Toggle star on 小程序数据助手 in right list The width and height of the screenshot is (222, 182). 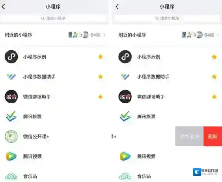pyautogui.click(x=214, y=77)
